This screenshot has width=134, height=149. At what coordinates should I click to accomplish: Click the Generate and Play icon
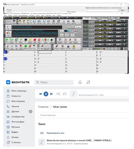tap(11, 40)
